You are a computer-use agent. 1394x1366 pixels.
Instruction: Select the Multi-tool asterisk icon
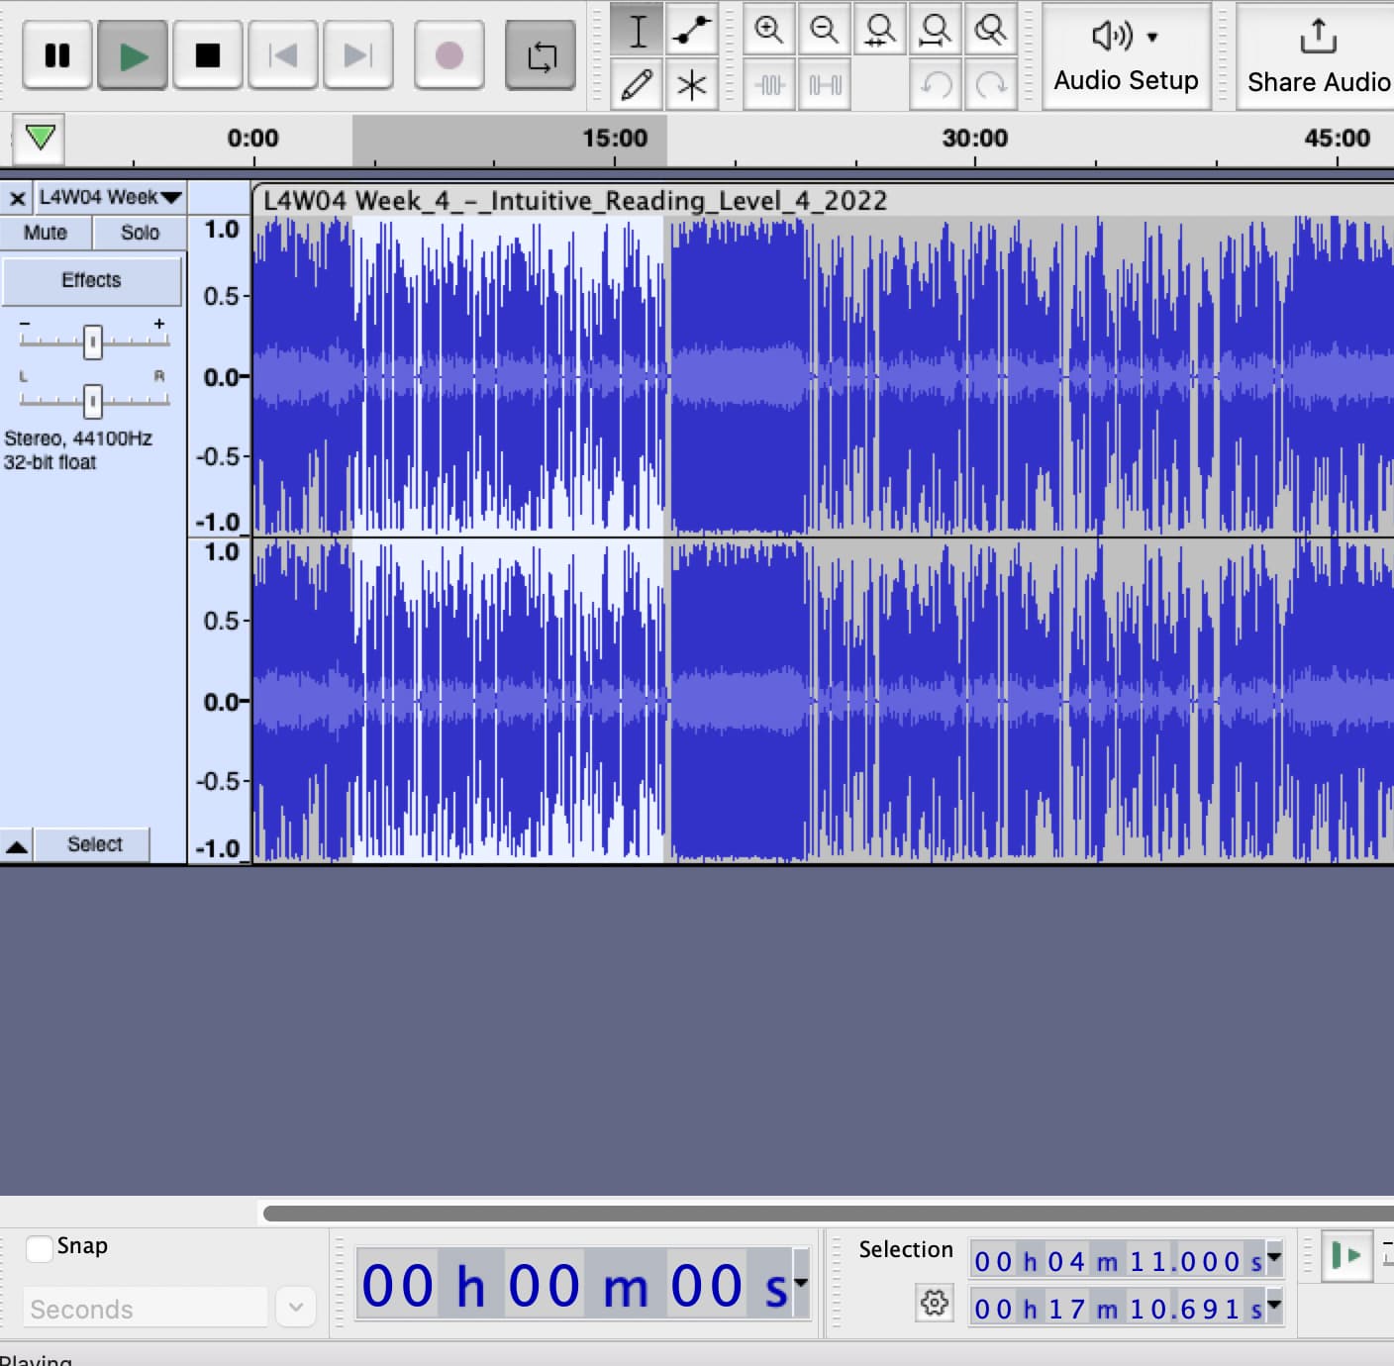pos(692,85)
